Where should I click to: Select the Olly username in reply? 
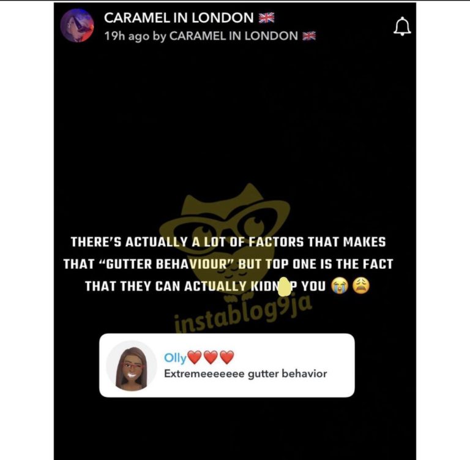click(x=176, y=358)
